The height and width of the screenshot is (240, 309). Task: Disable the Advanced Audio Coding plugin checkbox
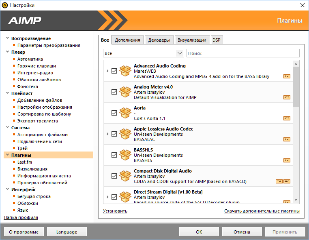[x=114, y=71]
